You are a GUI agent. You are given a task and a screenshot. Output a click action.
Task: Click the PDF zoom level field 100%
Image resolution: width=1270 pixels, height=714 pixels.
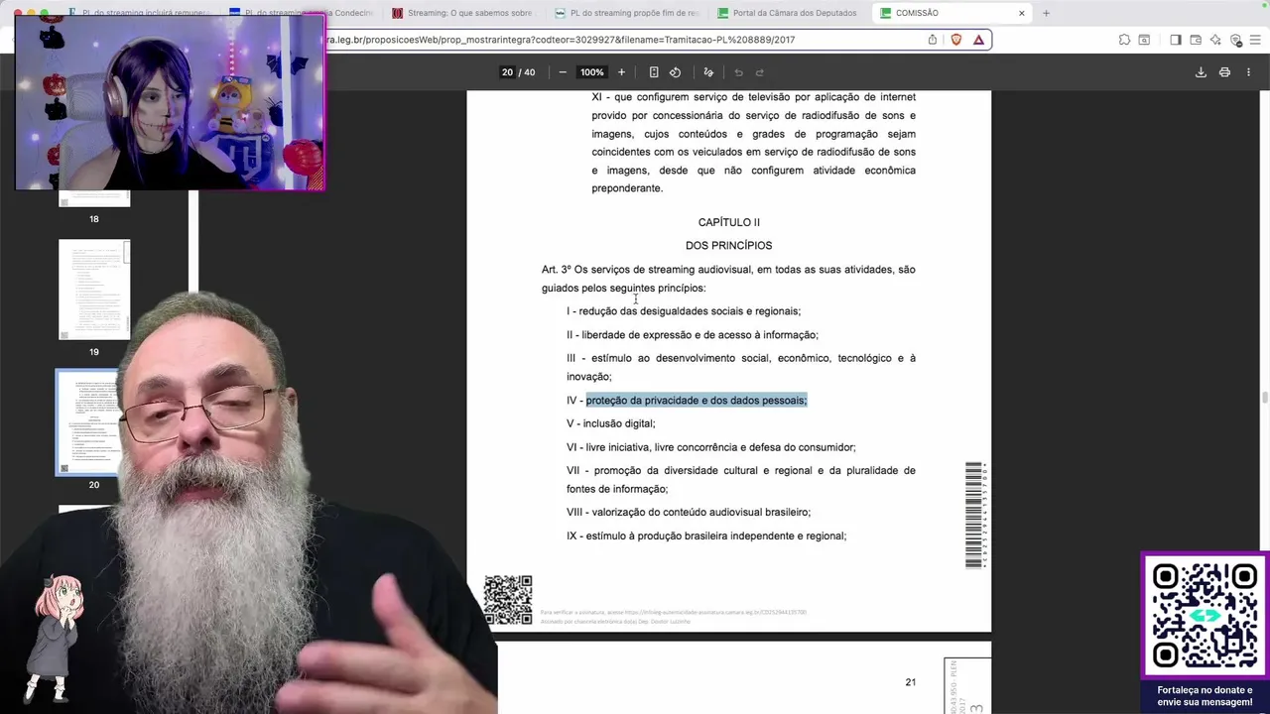pyautogui.click(x=592, y=72)
